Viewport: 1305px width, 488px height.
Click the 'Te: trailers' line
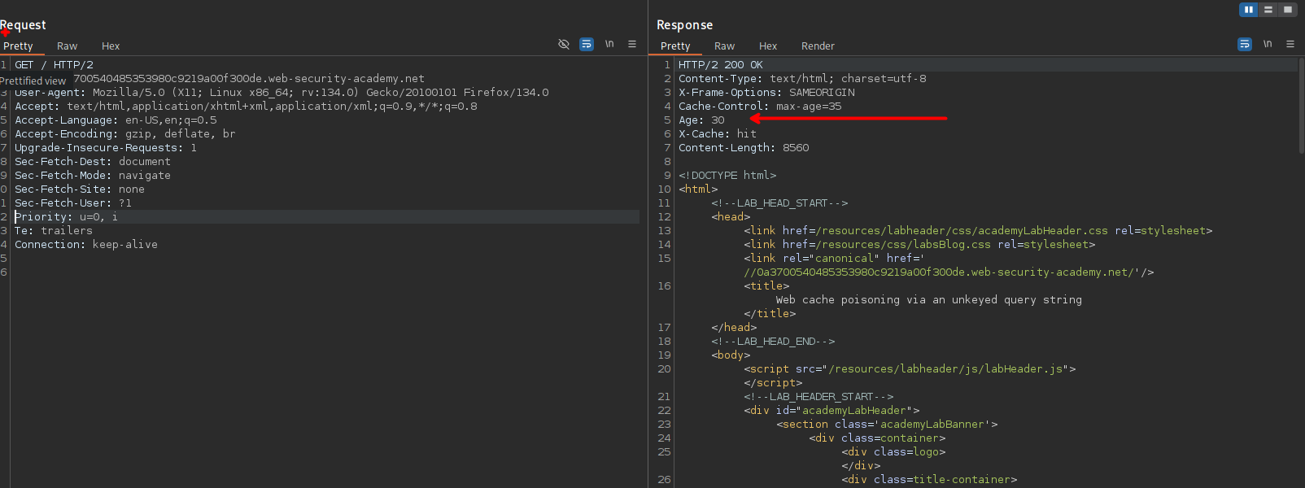(x=54, y=230)
